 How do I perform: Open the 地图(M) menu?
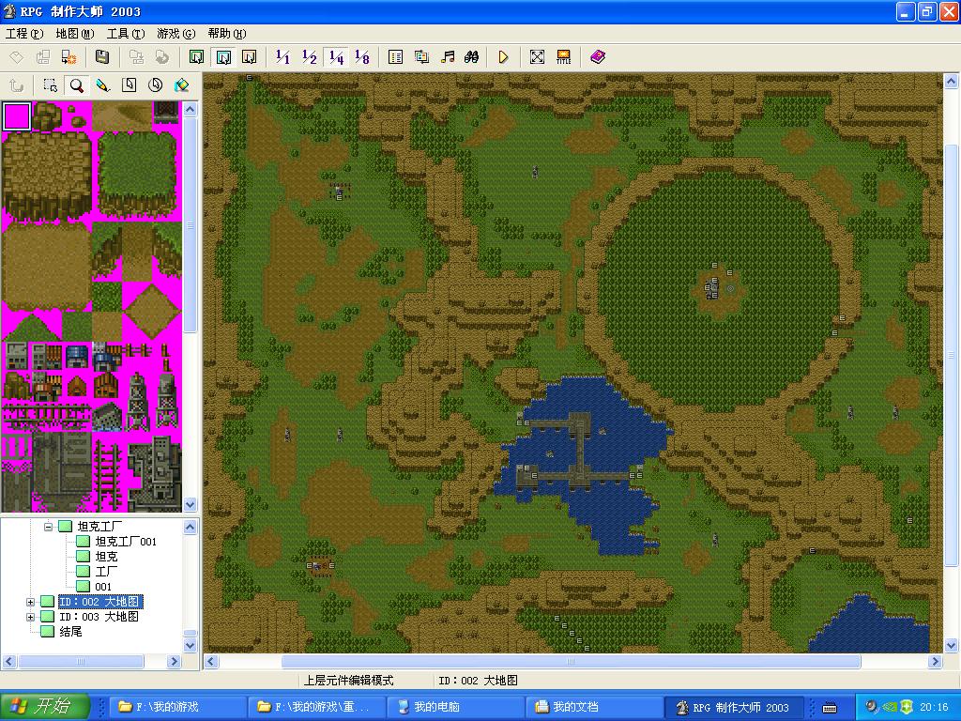click(x=75, y=34)
